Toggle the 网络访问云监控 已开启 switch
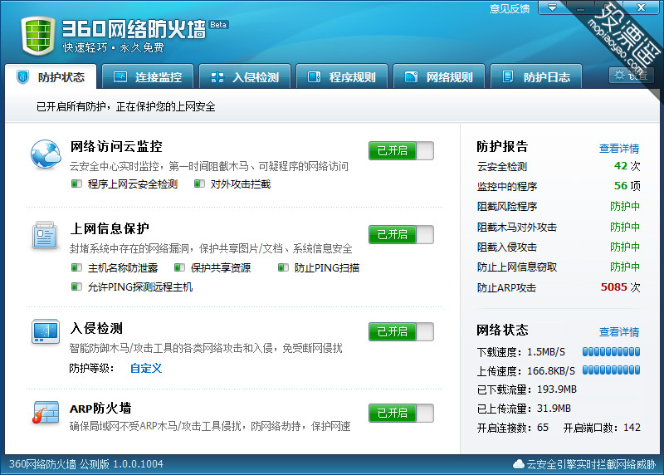This screenshot has height=475, width=664. [x=401, y=150]
